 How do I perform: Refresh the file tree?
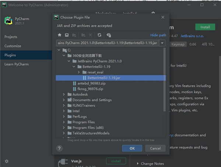point(99,35)
